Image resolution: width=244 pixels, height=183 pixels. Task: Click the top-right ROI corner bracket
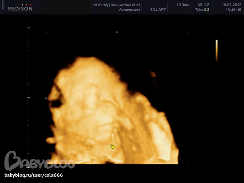[x=187, y=33]
